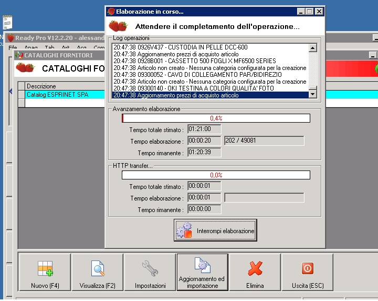
Task: Open the File menu in Ready Pro
Action: click(13, 47)
